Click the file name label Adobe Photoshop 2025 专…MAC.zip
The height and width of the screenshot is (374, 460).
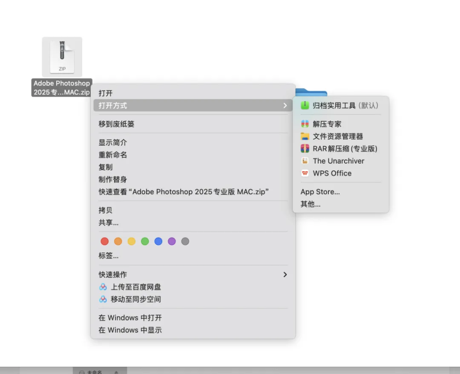(x=62, y=88)
